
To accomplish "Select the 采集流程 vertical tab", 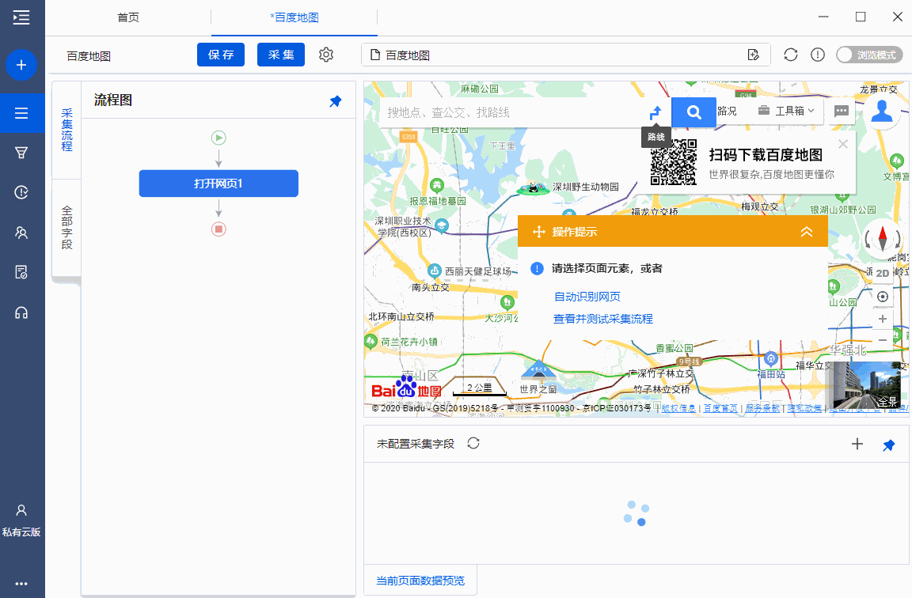I will (66, 130).
